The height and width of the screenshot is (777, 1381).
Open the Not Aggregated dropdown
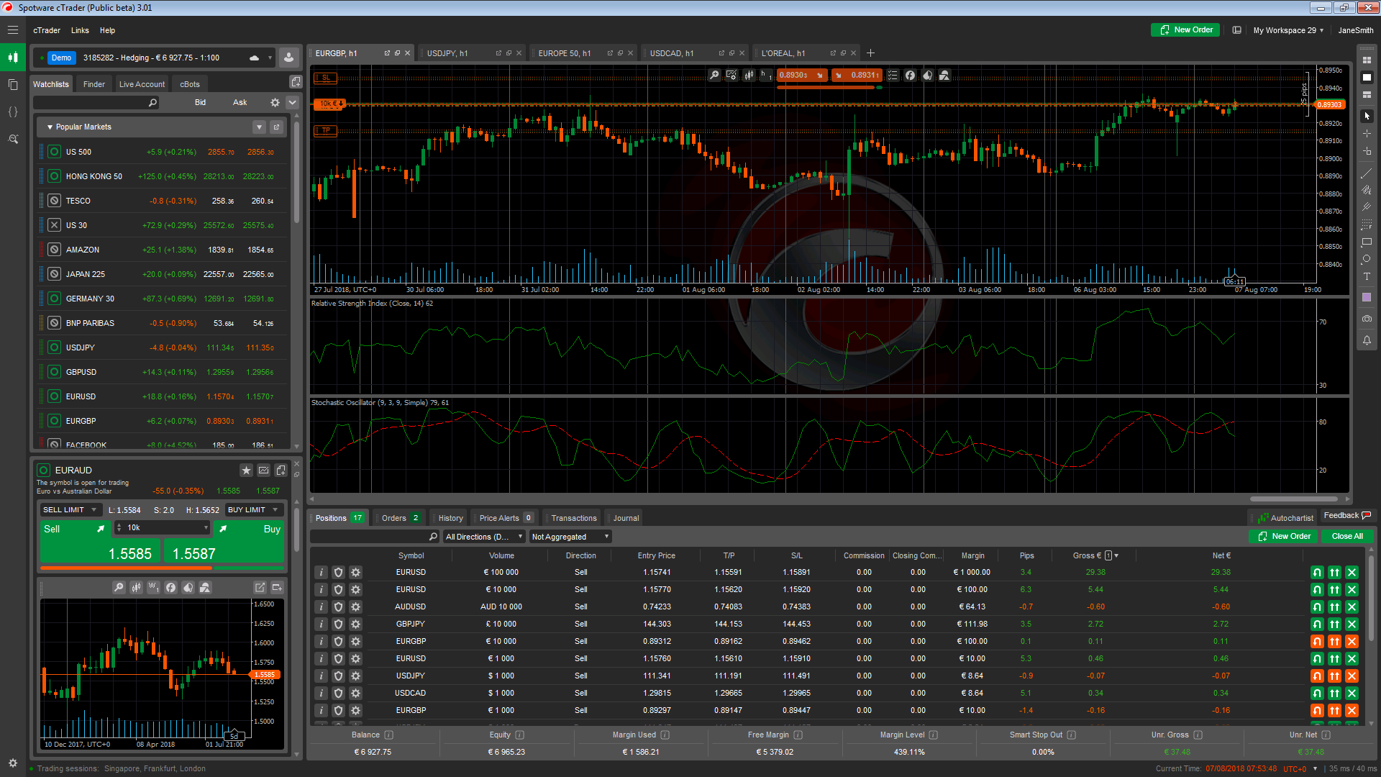(570, 537)
